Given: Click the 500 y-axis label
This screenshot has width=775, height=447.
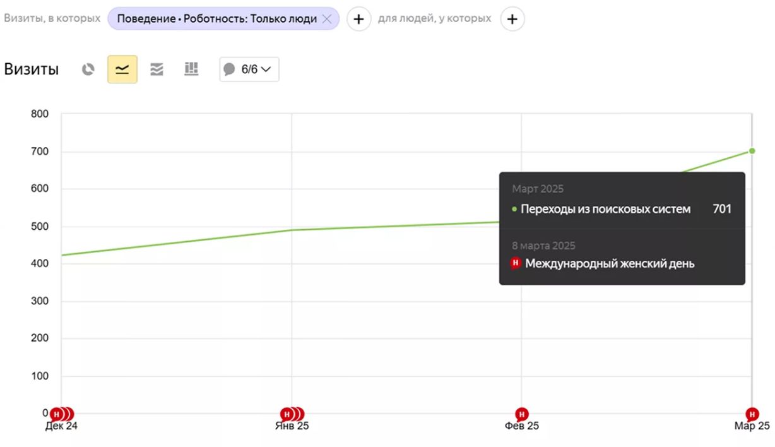Looking at the screenshot, I should (39, 227).
